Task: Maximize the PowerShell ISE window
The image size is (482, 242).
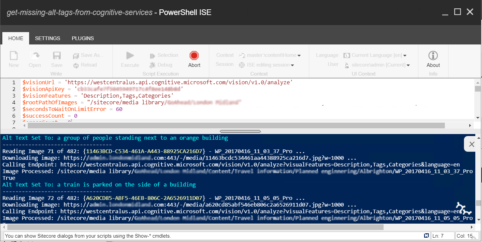Action: 458,12
